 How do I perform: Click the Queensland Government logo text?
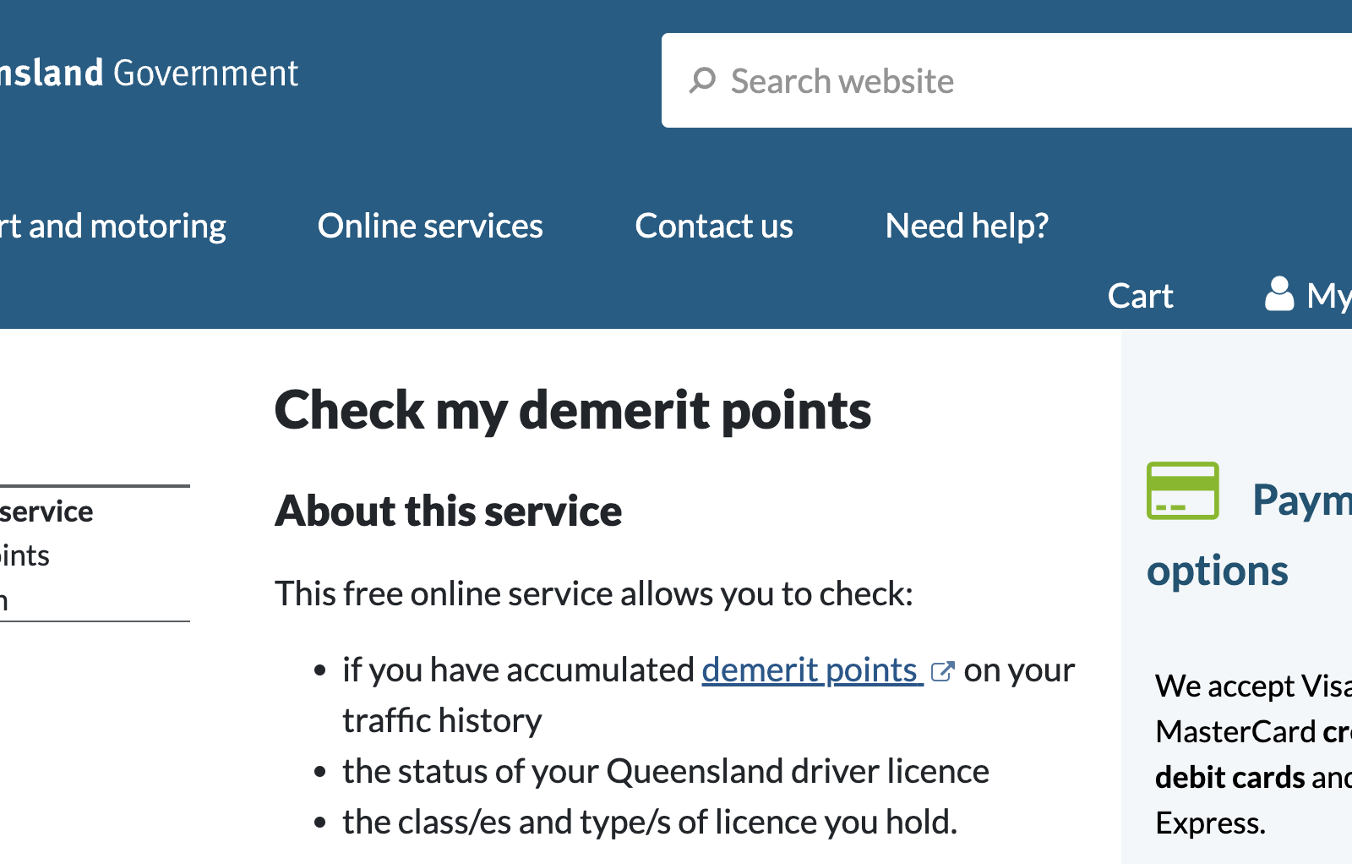point(149,74)
